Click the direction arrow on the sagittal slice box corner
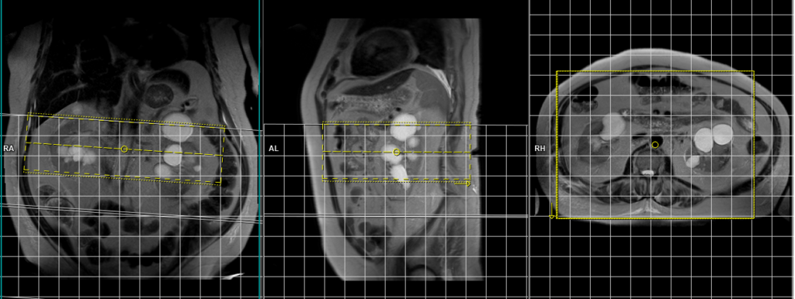795x299 pixels. pyautogui.click(x=463, y=184)
